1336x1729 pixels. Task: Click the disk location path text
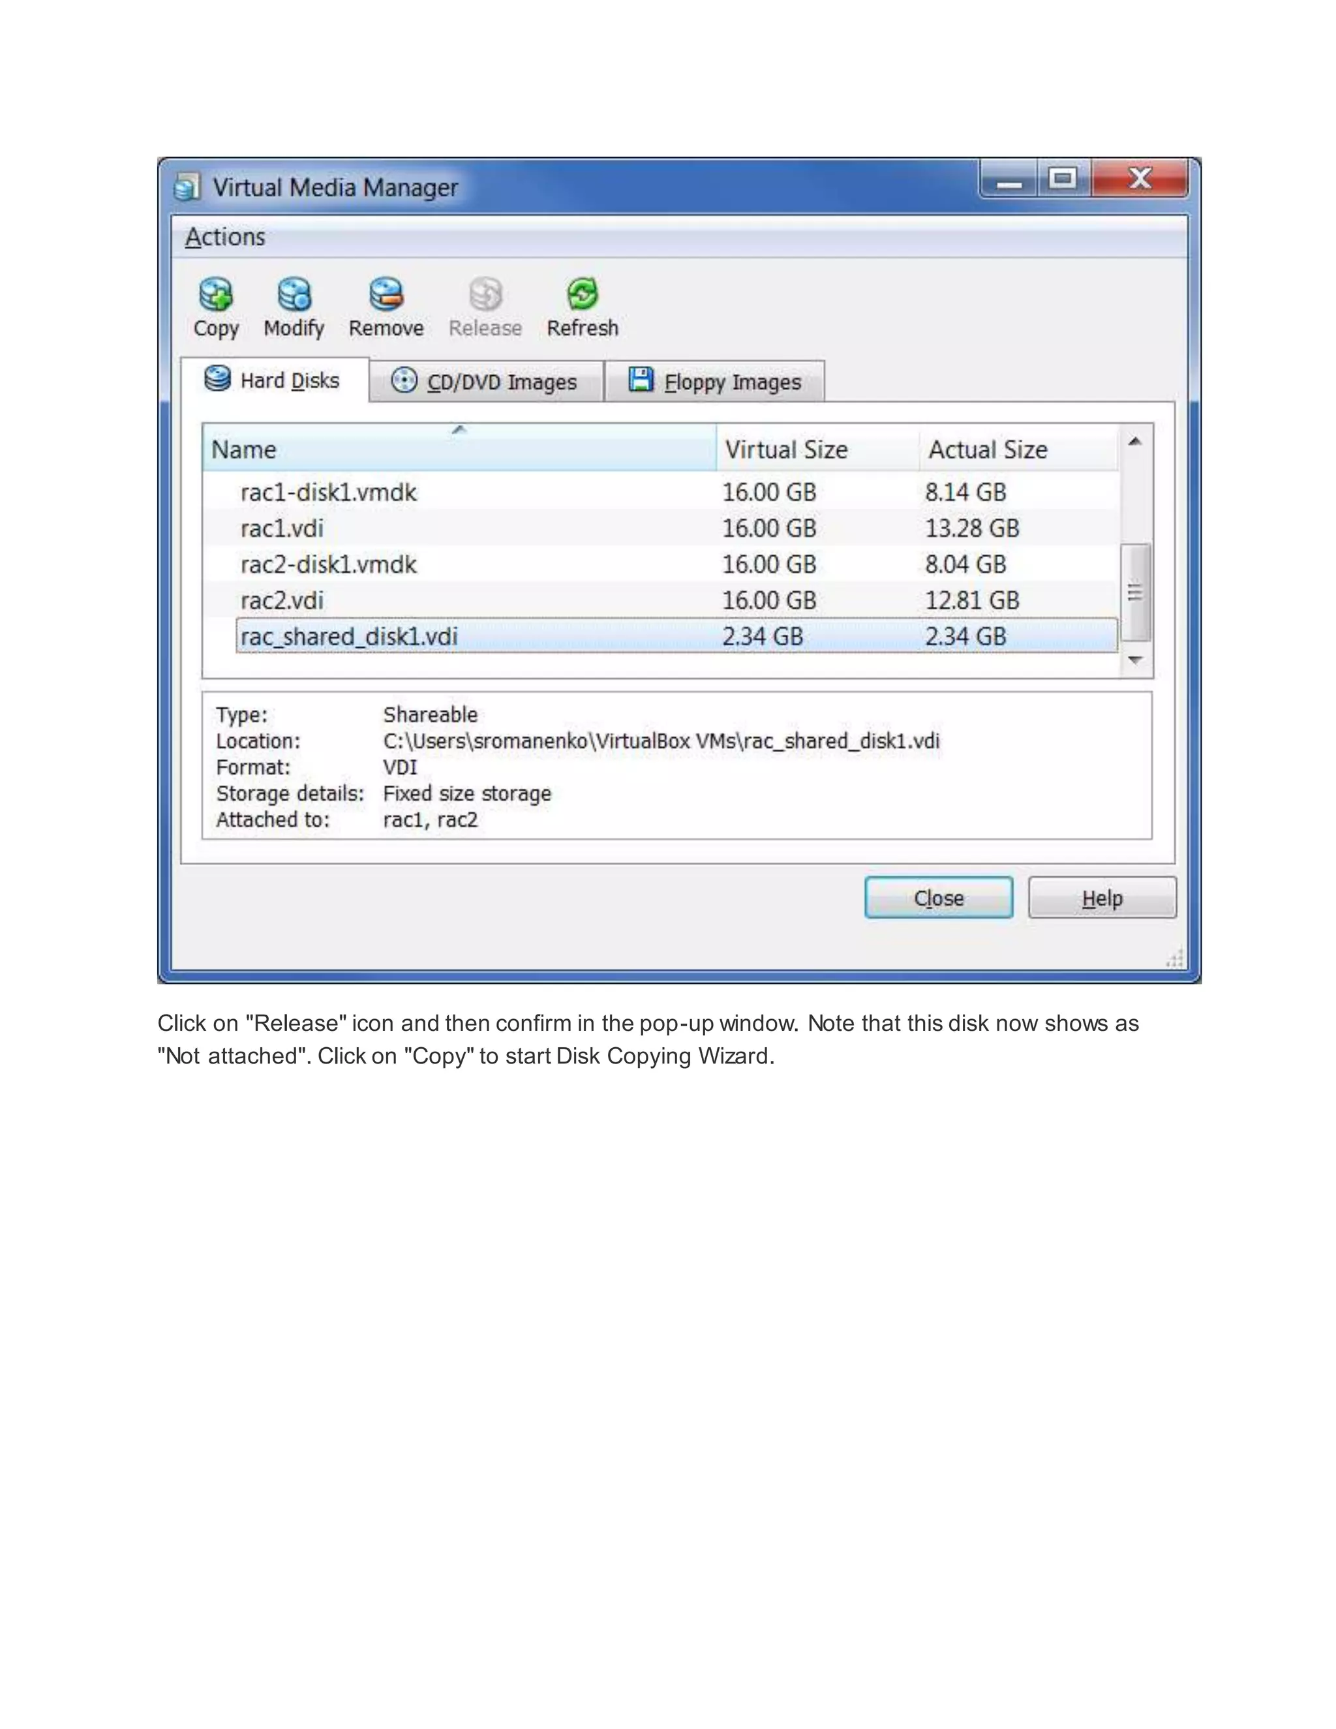(x=661, y=741)
